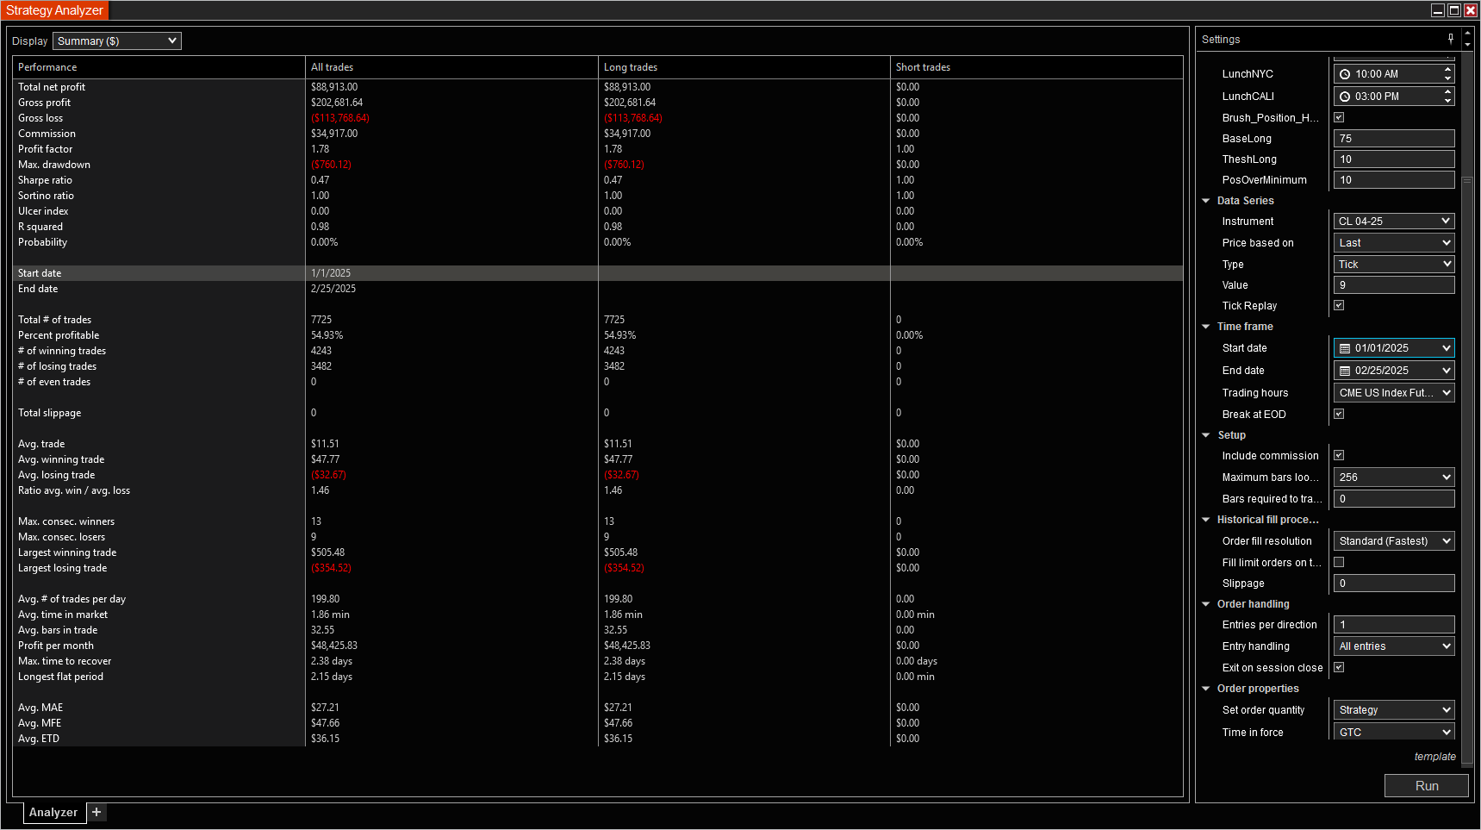
Task: Open the Order fill resolution dropdown
Action: point(1394,541)
